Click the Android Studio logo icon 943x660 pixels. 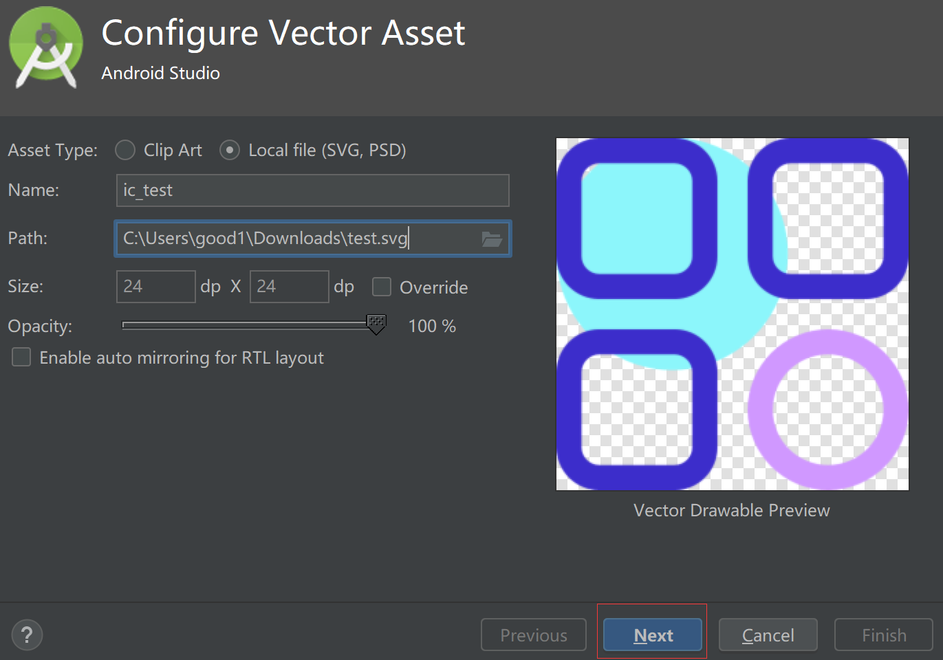tap(46, 48)
